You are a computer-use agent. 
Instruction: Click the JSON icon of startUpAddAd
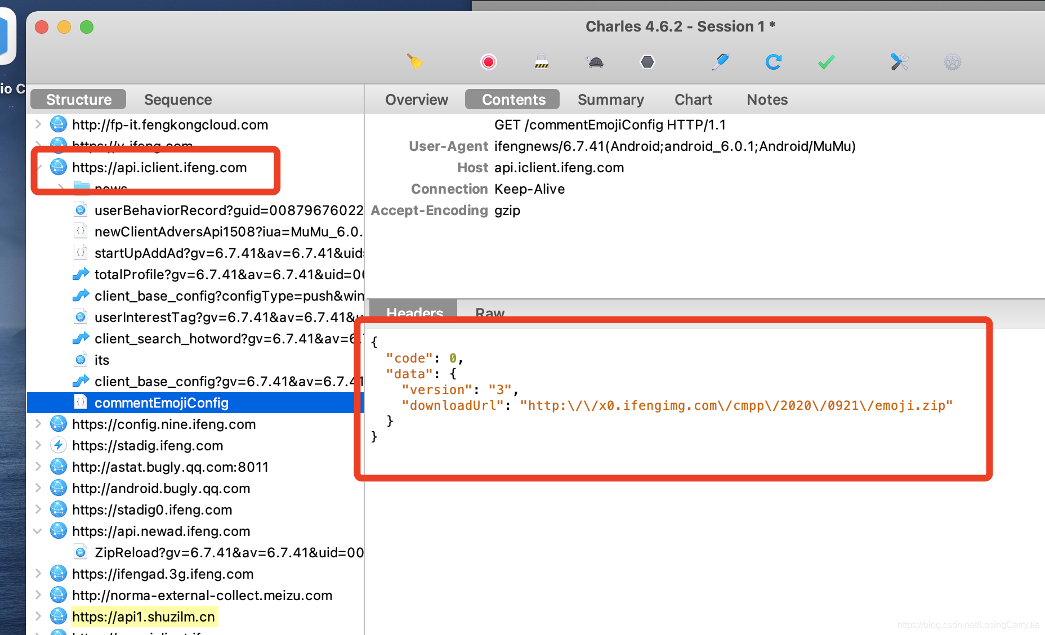pos(81,252)
